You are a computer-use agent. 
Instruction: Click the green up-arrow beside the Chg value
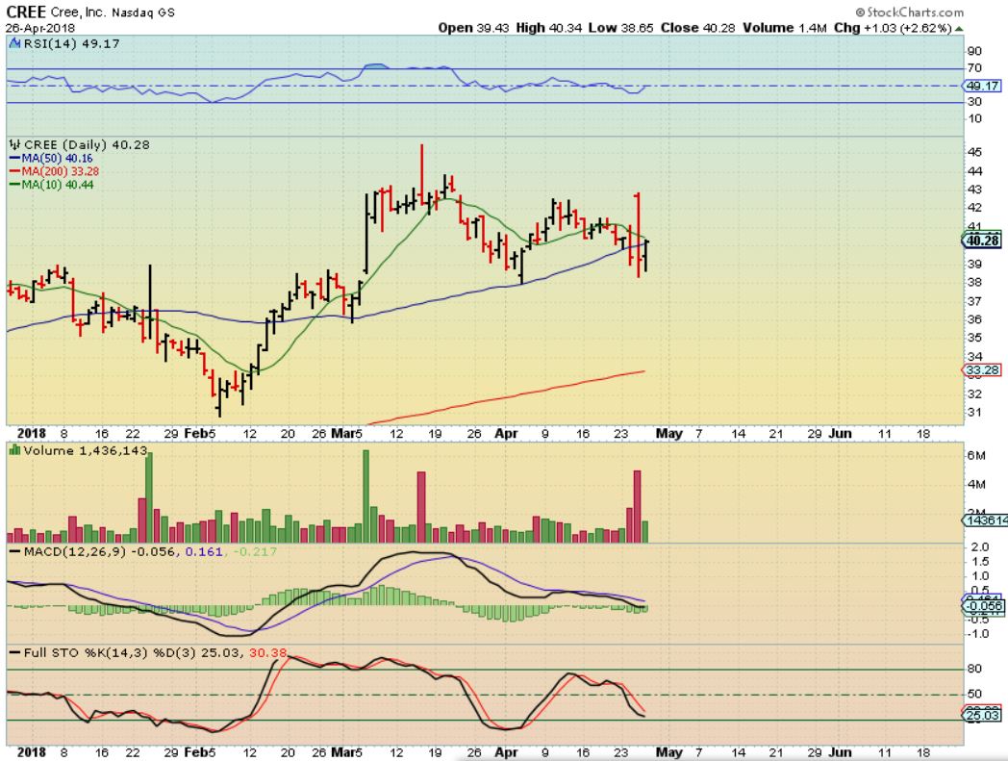[959, 29]
